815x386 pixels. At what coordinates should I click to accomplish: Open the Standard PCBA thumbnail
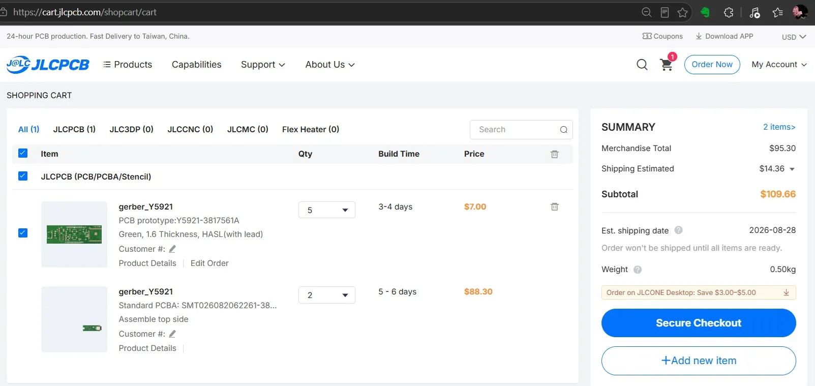[x=74, y=319]
